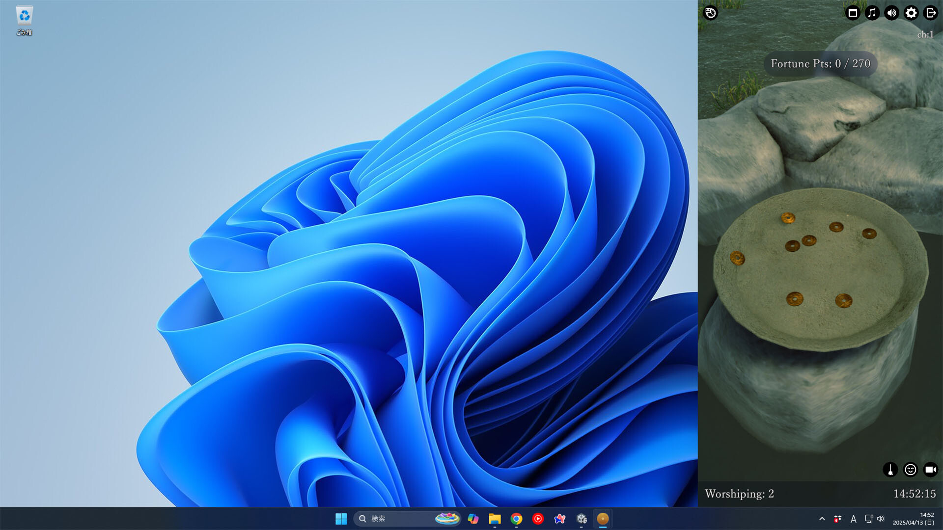The image size is (943, 530).
Task: Open the weather widget on the taskbar
Action: click(x=447, y=519)
